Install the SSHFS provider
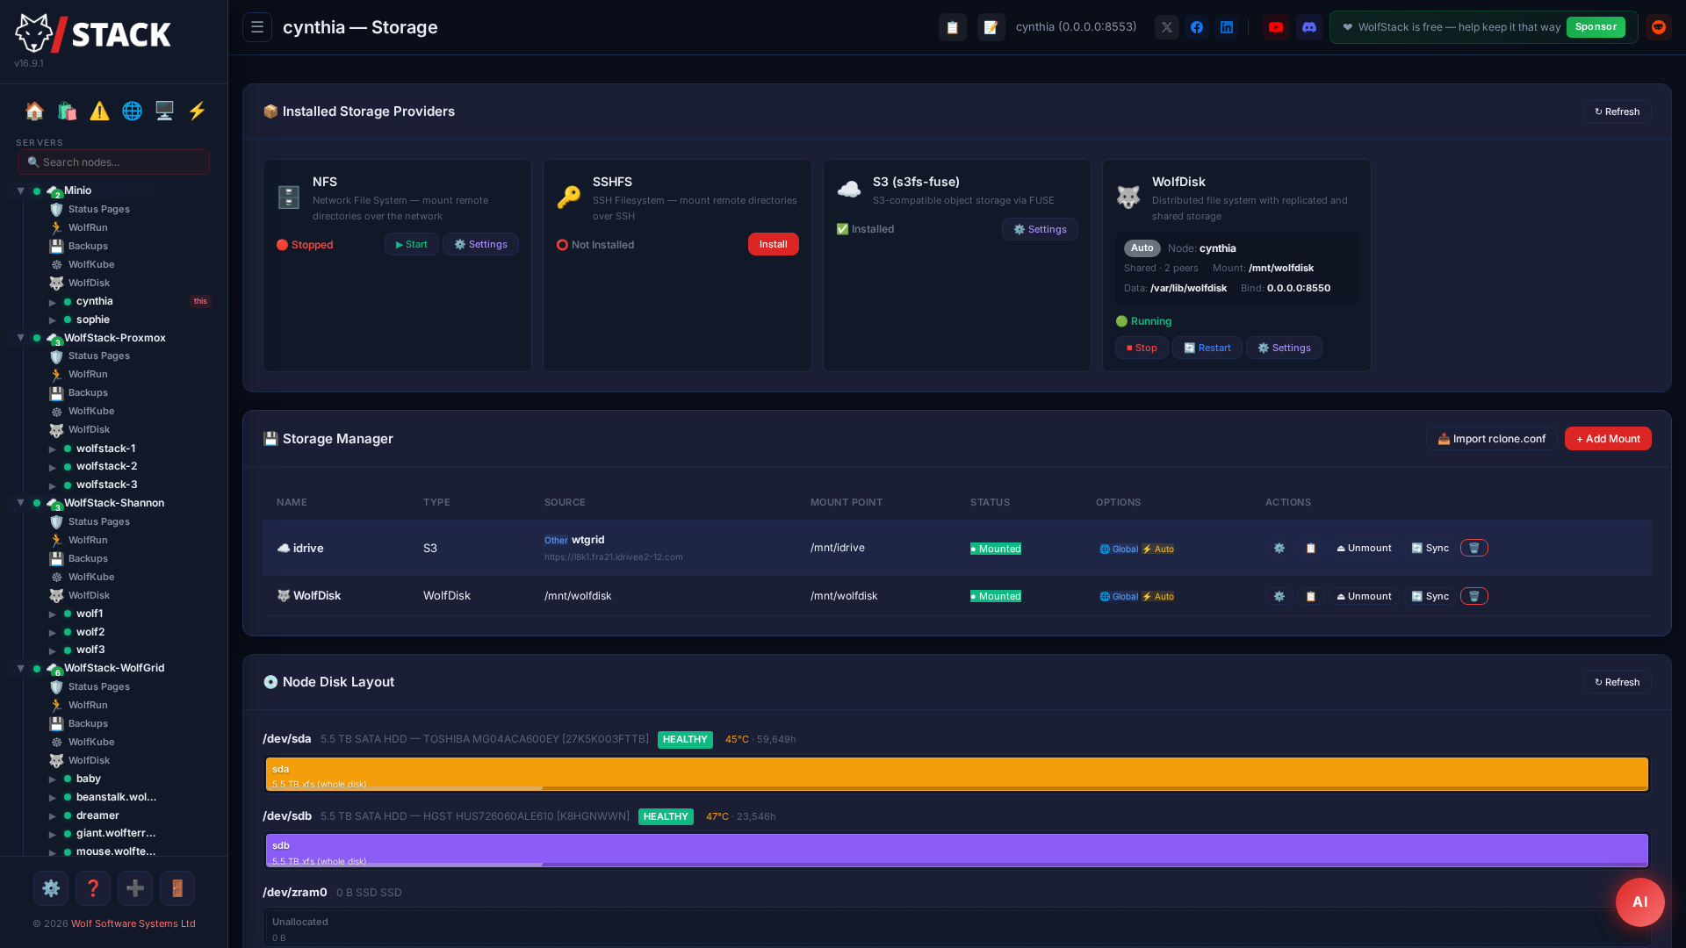The image size is (1686, 948). click(774, 244)
